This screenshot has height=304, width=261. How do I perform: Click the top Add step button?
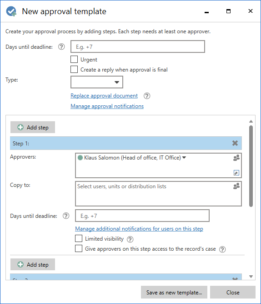33,127
